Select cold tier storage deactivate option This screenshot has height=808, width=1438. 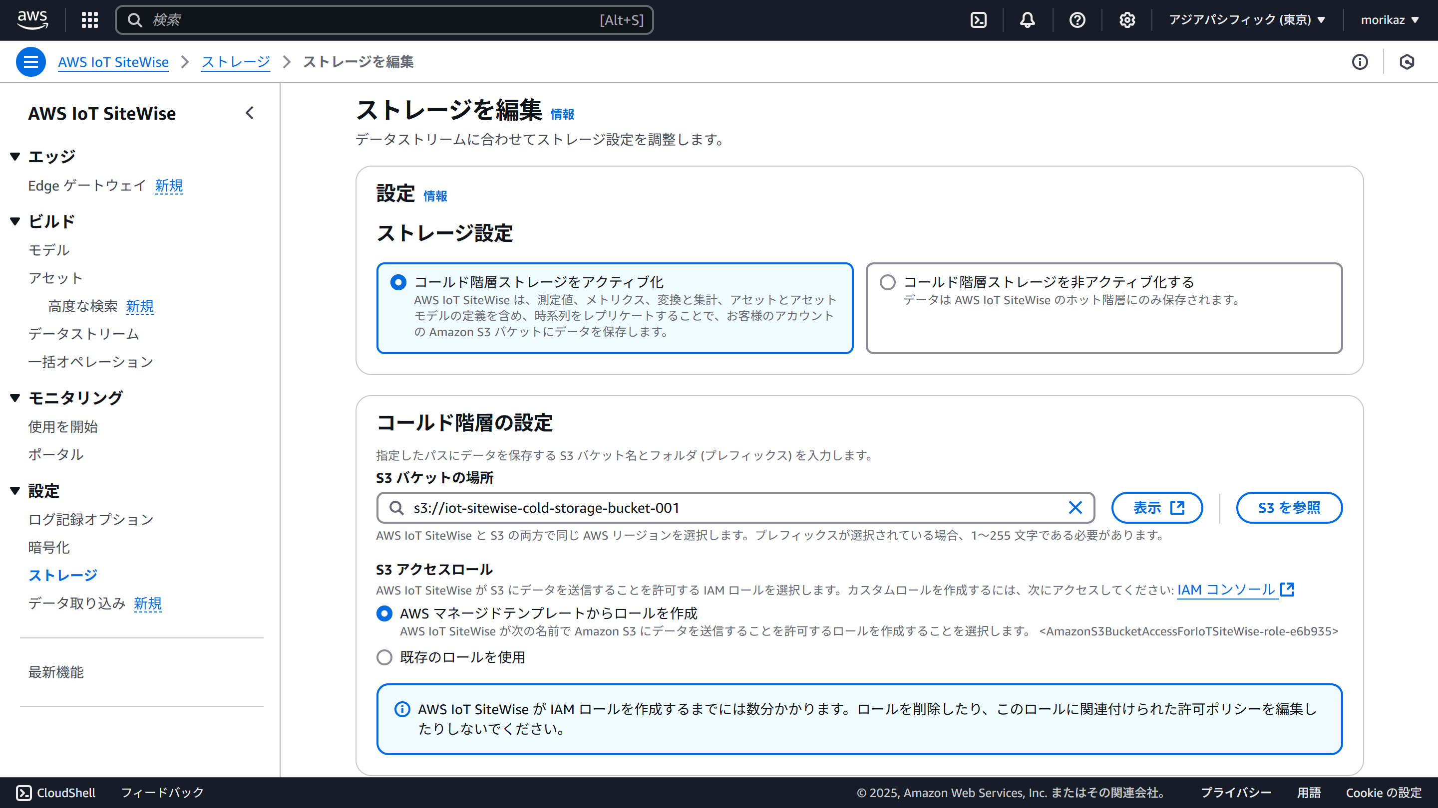888,282
